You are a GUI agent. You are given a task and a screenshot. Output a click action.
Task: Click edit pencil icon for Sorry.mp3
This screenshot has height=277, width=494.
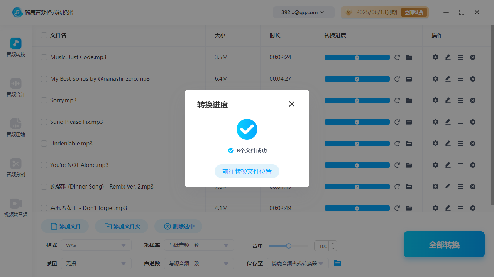[448, 100]
